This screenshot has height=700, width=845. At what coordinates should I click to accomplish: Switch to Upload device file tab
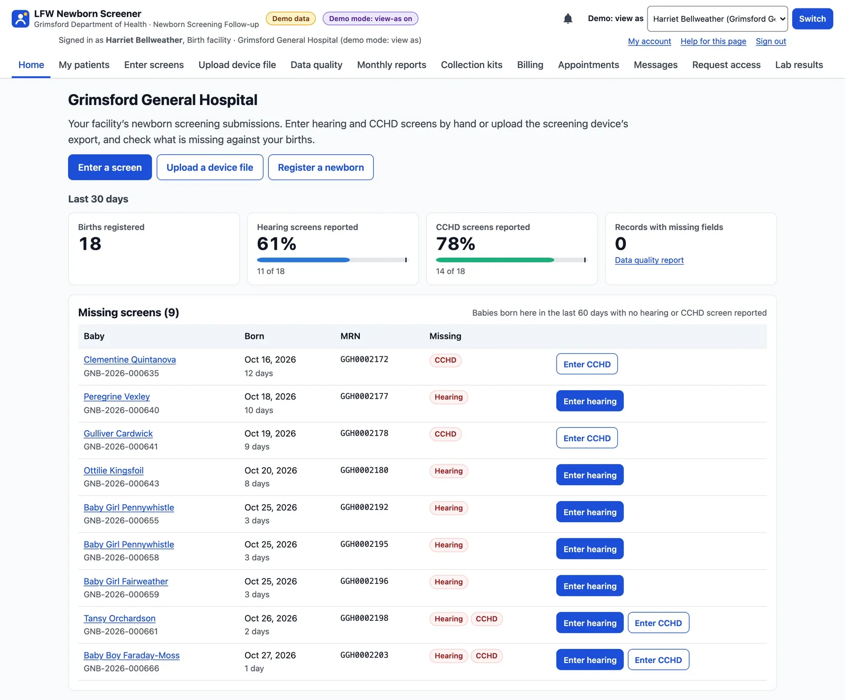pyautogui.click(x=237, y=65)
